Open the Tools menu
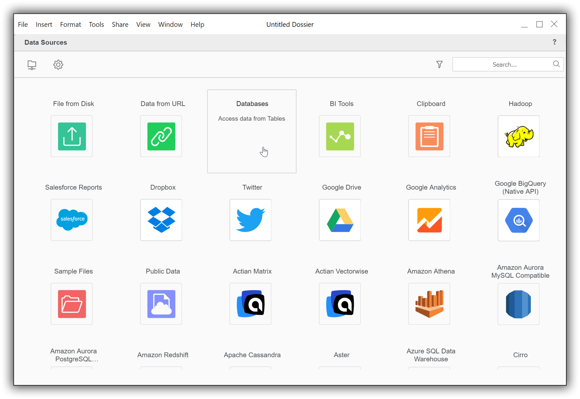 [96, 24]
